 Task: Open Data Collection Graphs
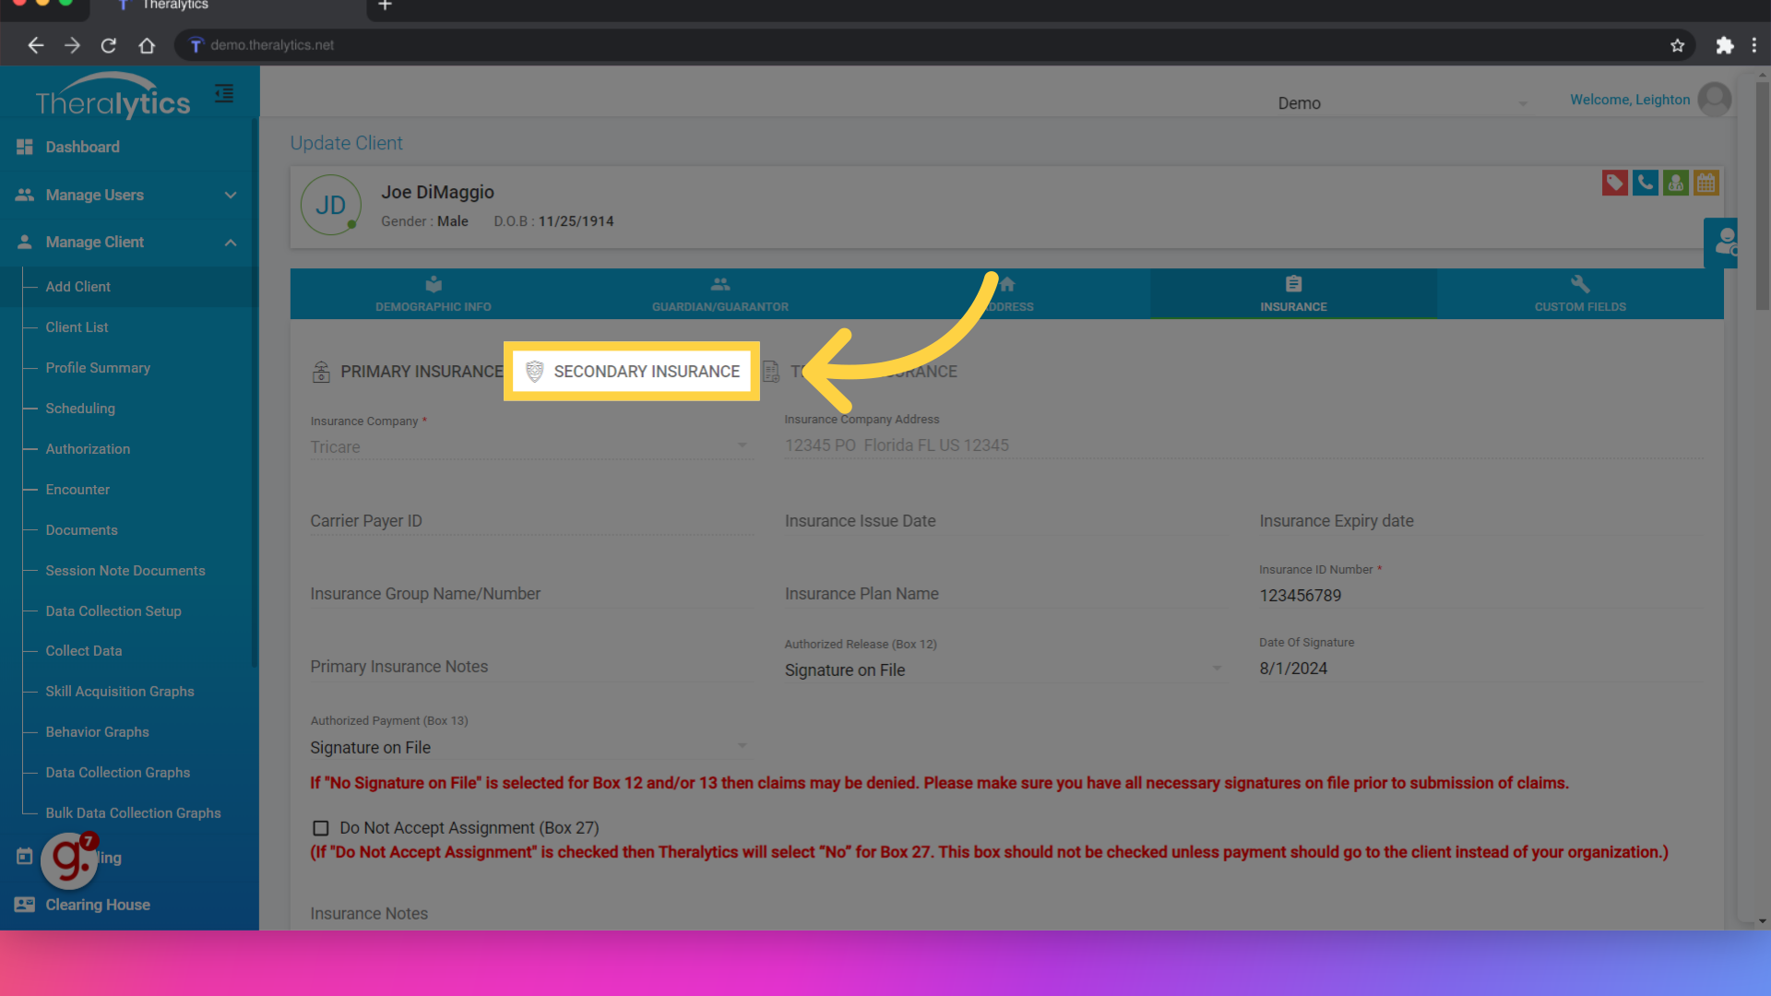click(x=118, y=773)
